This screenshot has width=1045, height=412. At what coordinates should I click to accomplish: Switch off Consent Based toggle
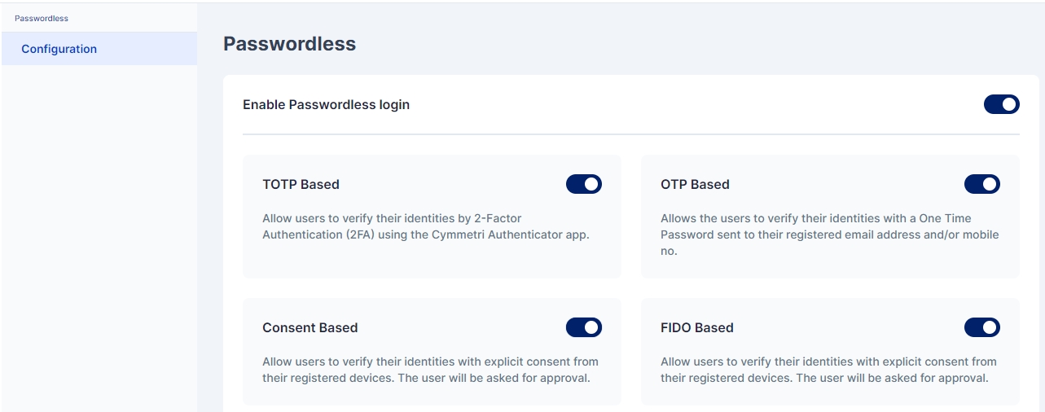(583, 327)
